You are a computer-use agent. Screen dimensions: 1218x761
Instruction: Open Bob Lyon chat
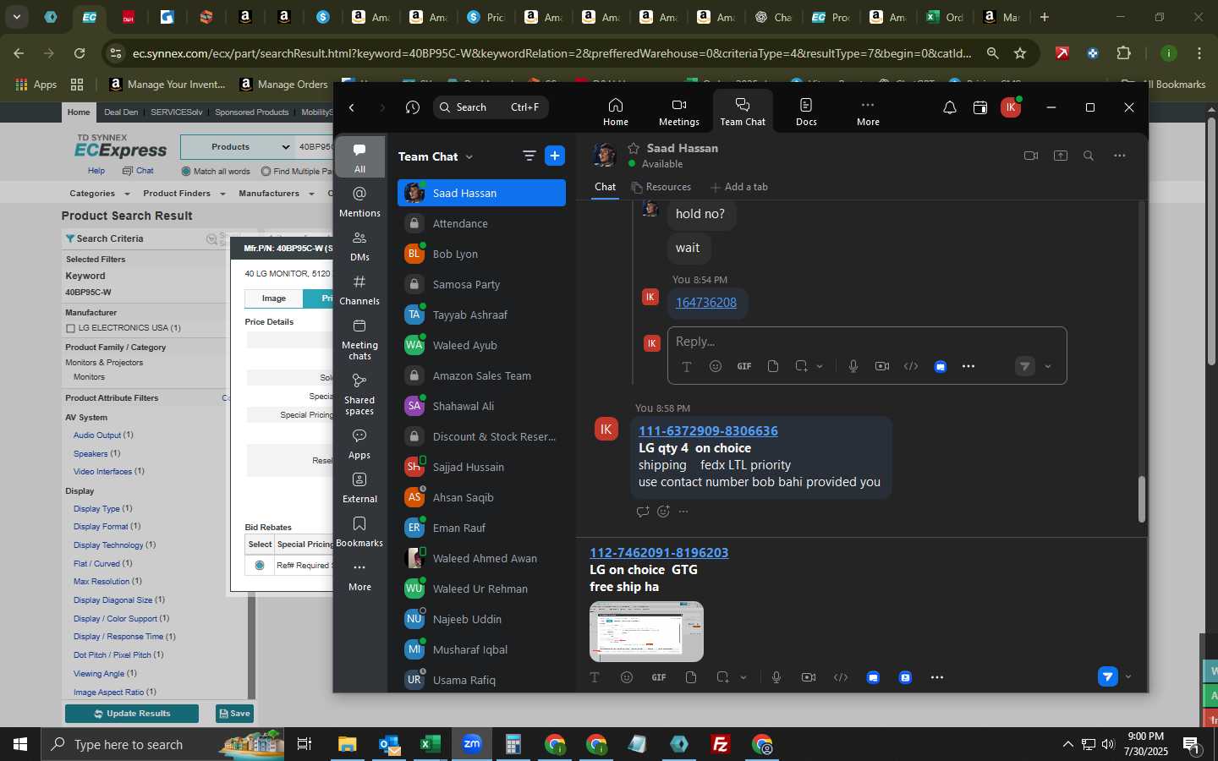pyautogui.click(x=481, y=254)
